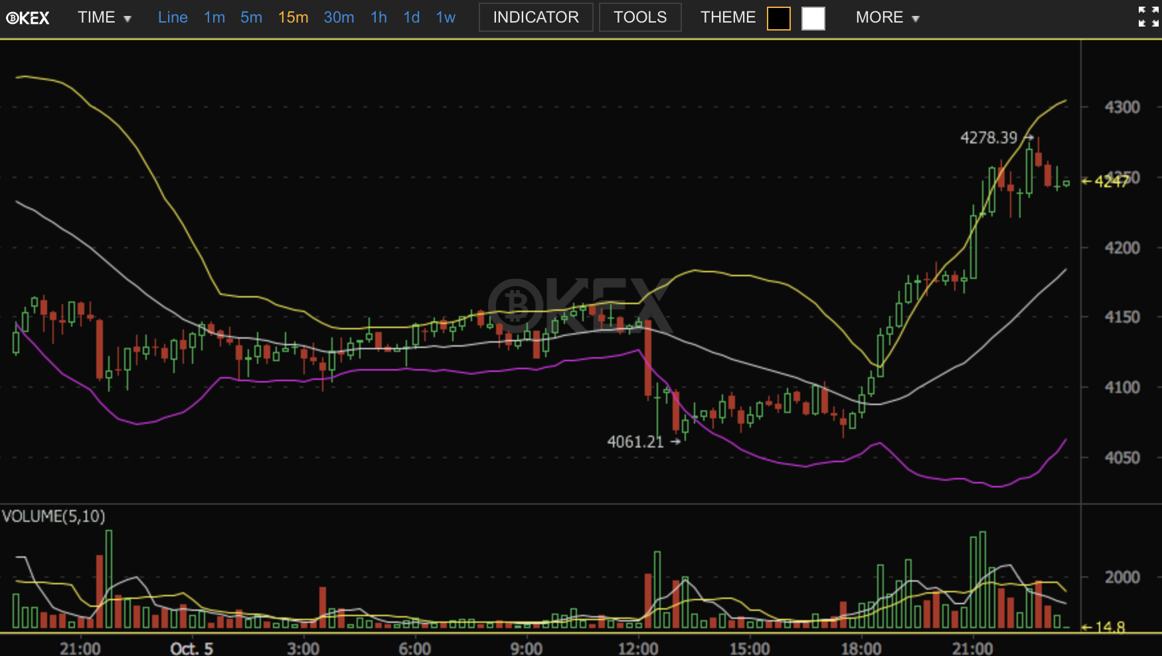
Task: Click the 4050 price axis label
Action: (x=1122, y=458)
